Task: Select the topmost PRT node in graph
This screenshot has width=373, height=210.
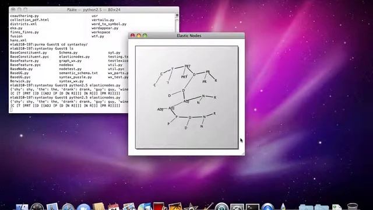Action: [188, 66]
